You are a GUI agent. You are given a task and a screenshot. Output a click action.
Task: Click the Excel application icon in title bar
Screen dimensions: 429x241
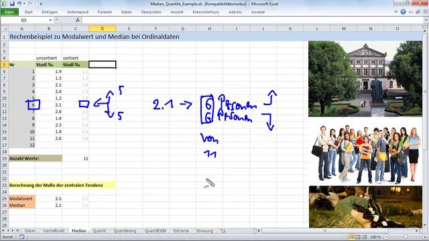[3, 4]
